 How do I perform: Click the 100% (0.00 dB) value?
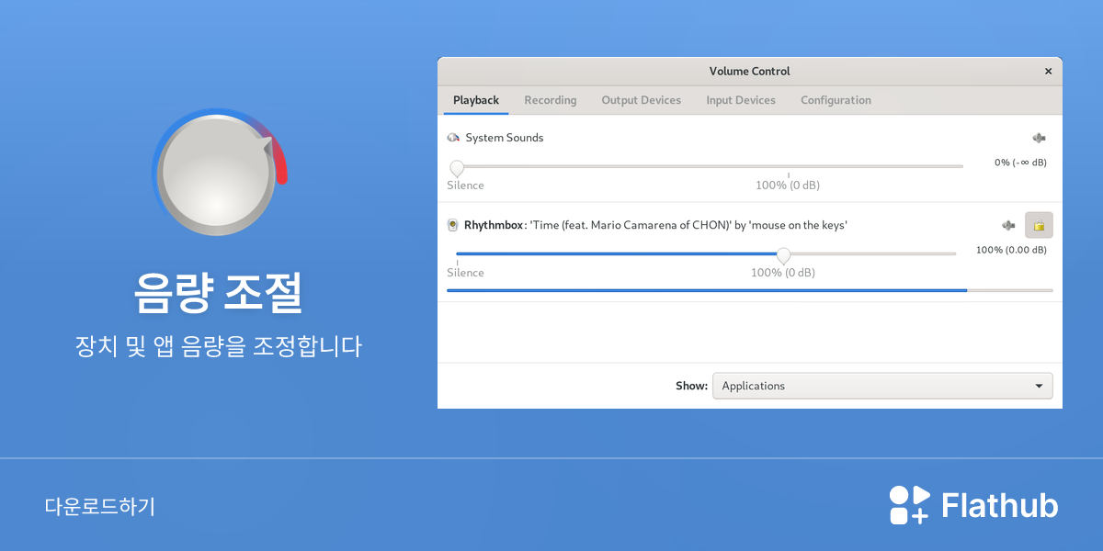point(1011,250)
